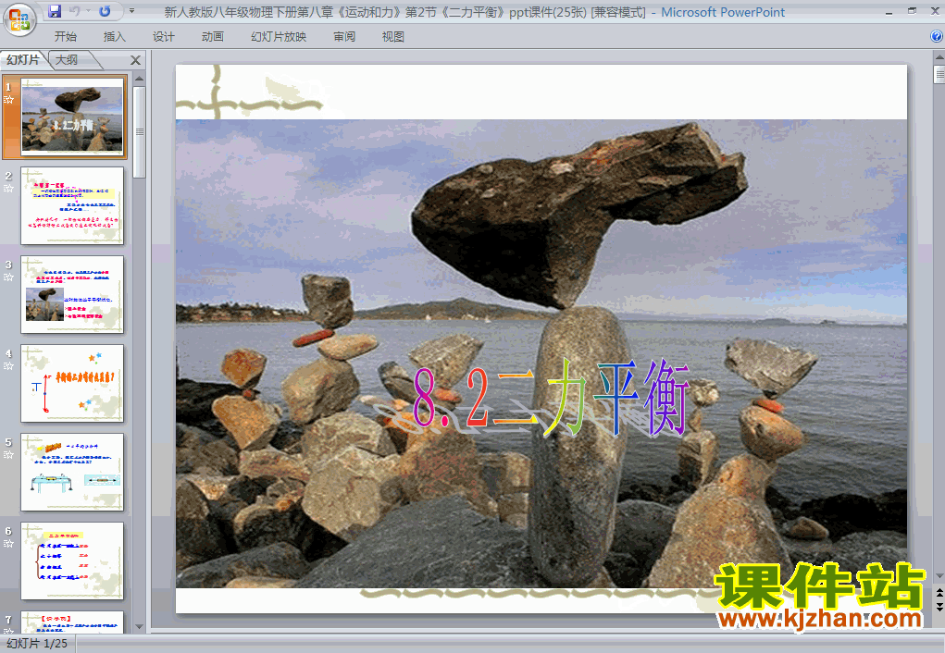Screen dimensions: 945x653
Task: Click animation star icon under slide 5 number
Action: 8,455
